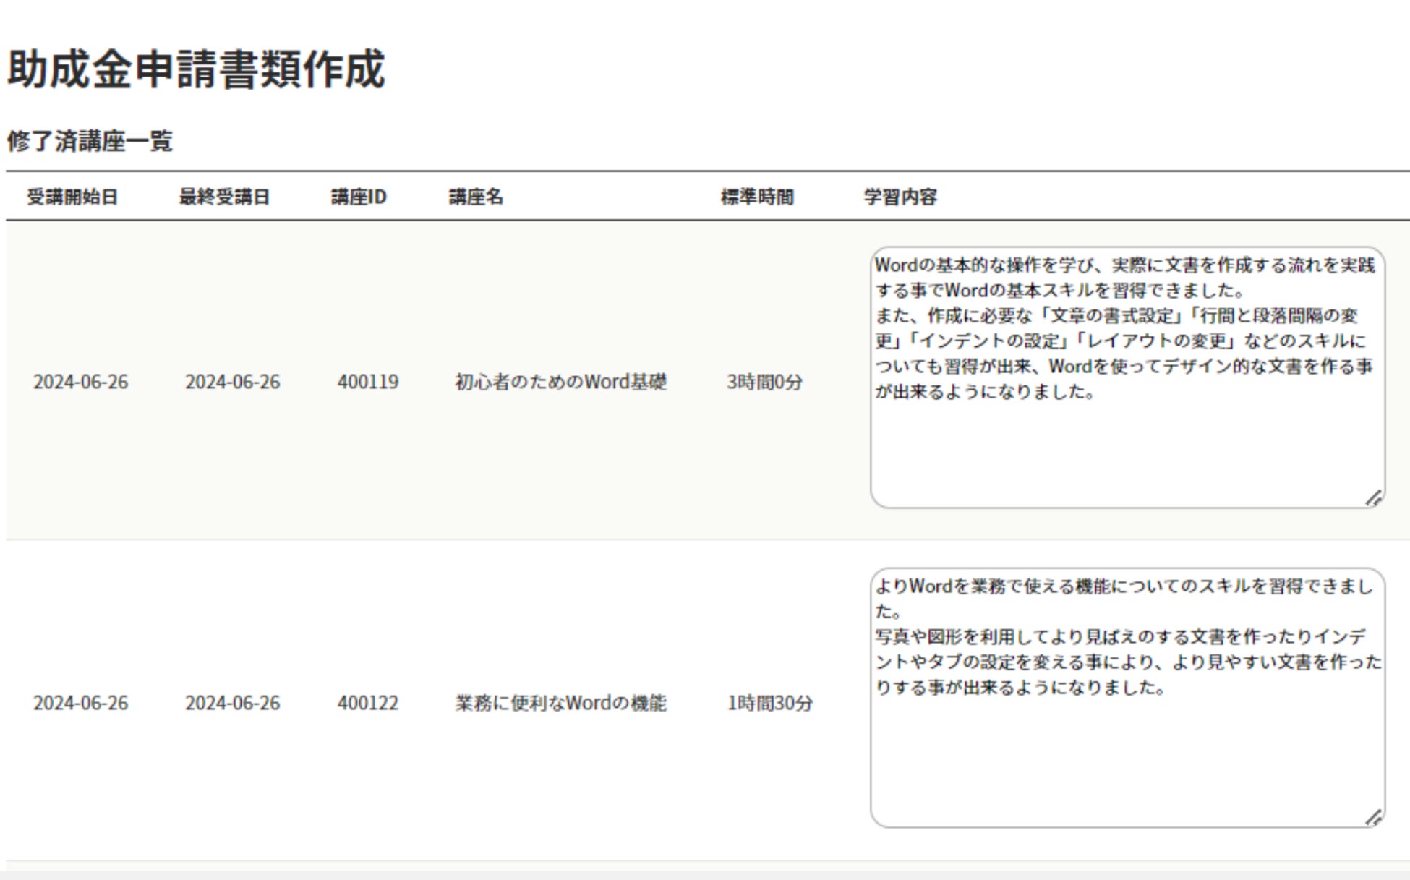Select course ID 400119 cell
Viewport: 1410px width, 880px height.
(367, 382)
